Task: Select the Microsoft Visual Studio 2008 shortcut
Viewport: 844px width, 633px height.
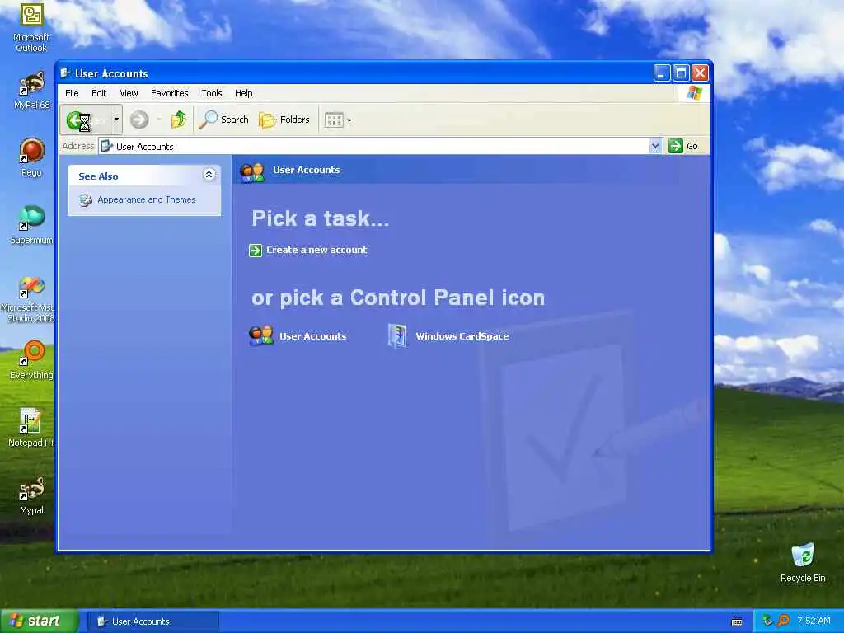Action: point(28,299)
